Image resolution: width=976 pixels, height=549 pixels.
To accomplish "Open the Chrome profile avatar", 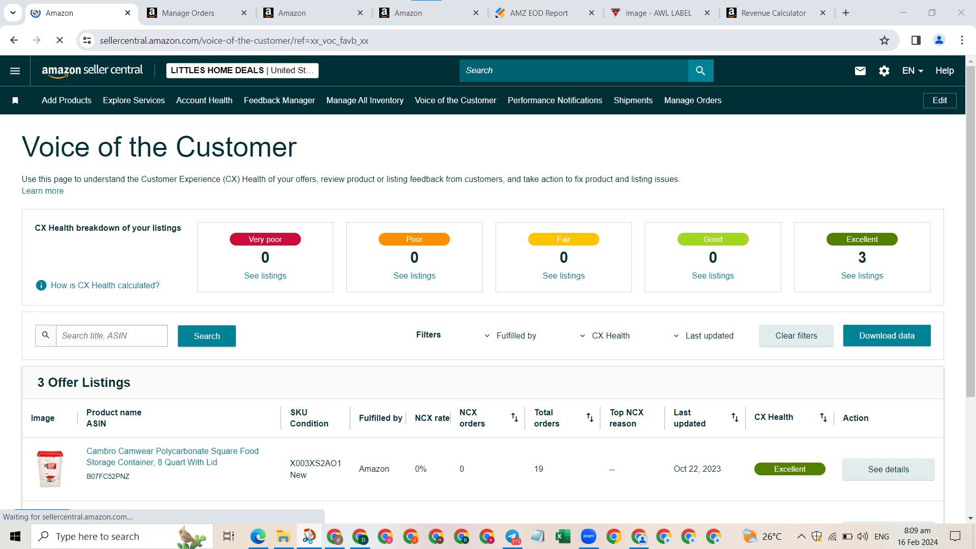I will tap(939, 40).
